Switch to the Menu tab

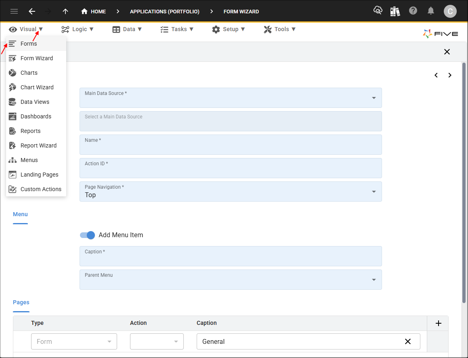click(x=20, y=215)
